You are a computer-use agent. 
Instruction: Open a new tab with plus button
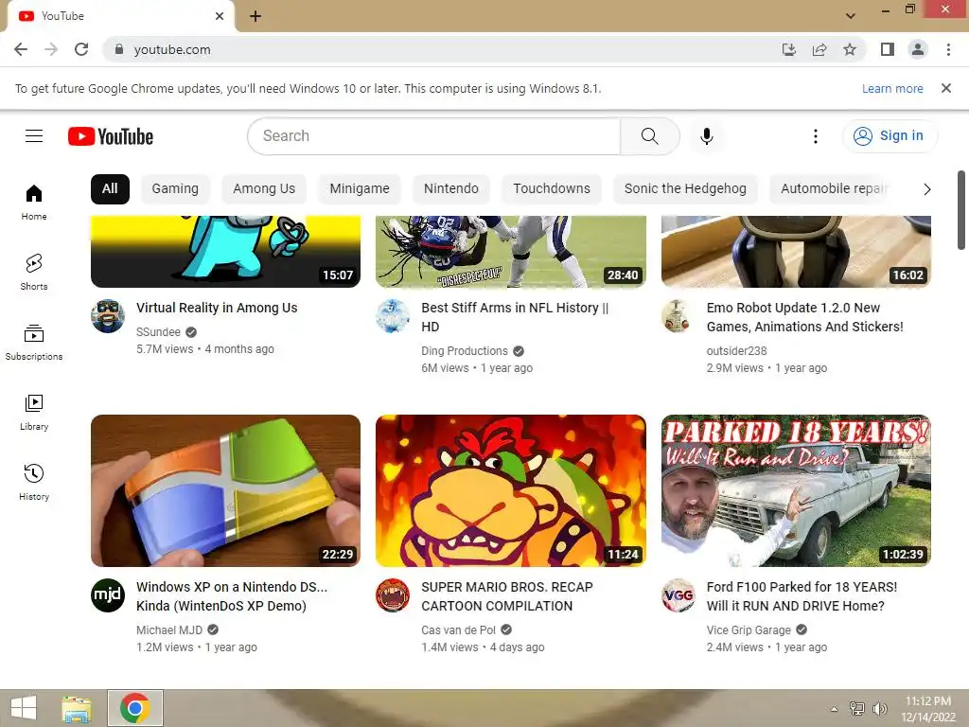tap(255, 16)
